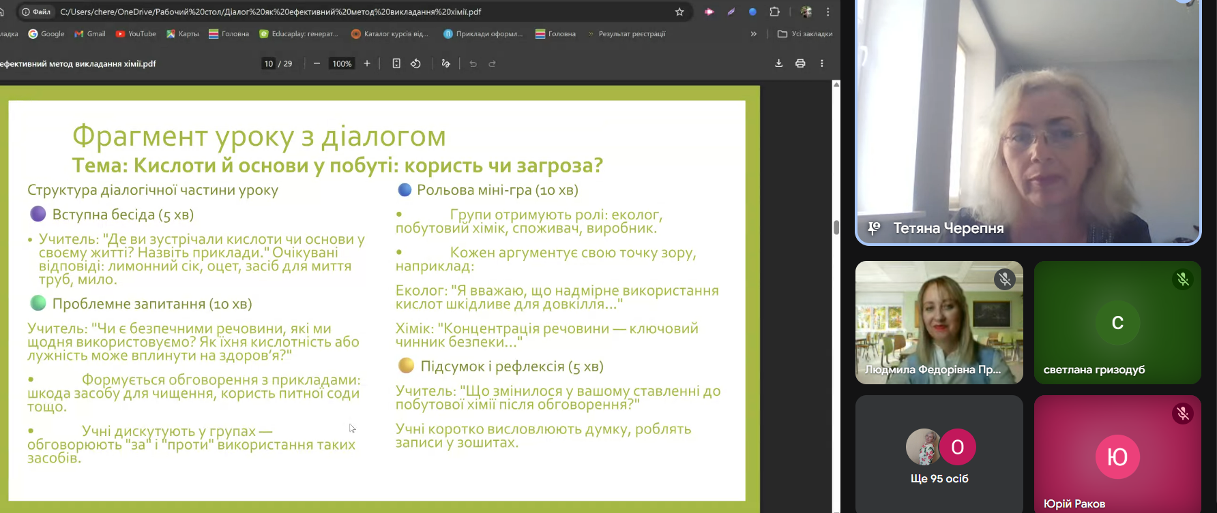
Task: Open the Карты bookmark
Action: click(x=183, y=33)
